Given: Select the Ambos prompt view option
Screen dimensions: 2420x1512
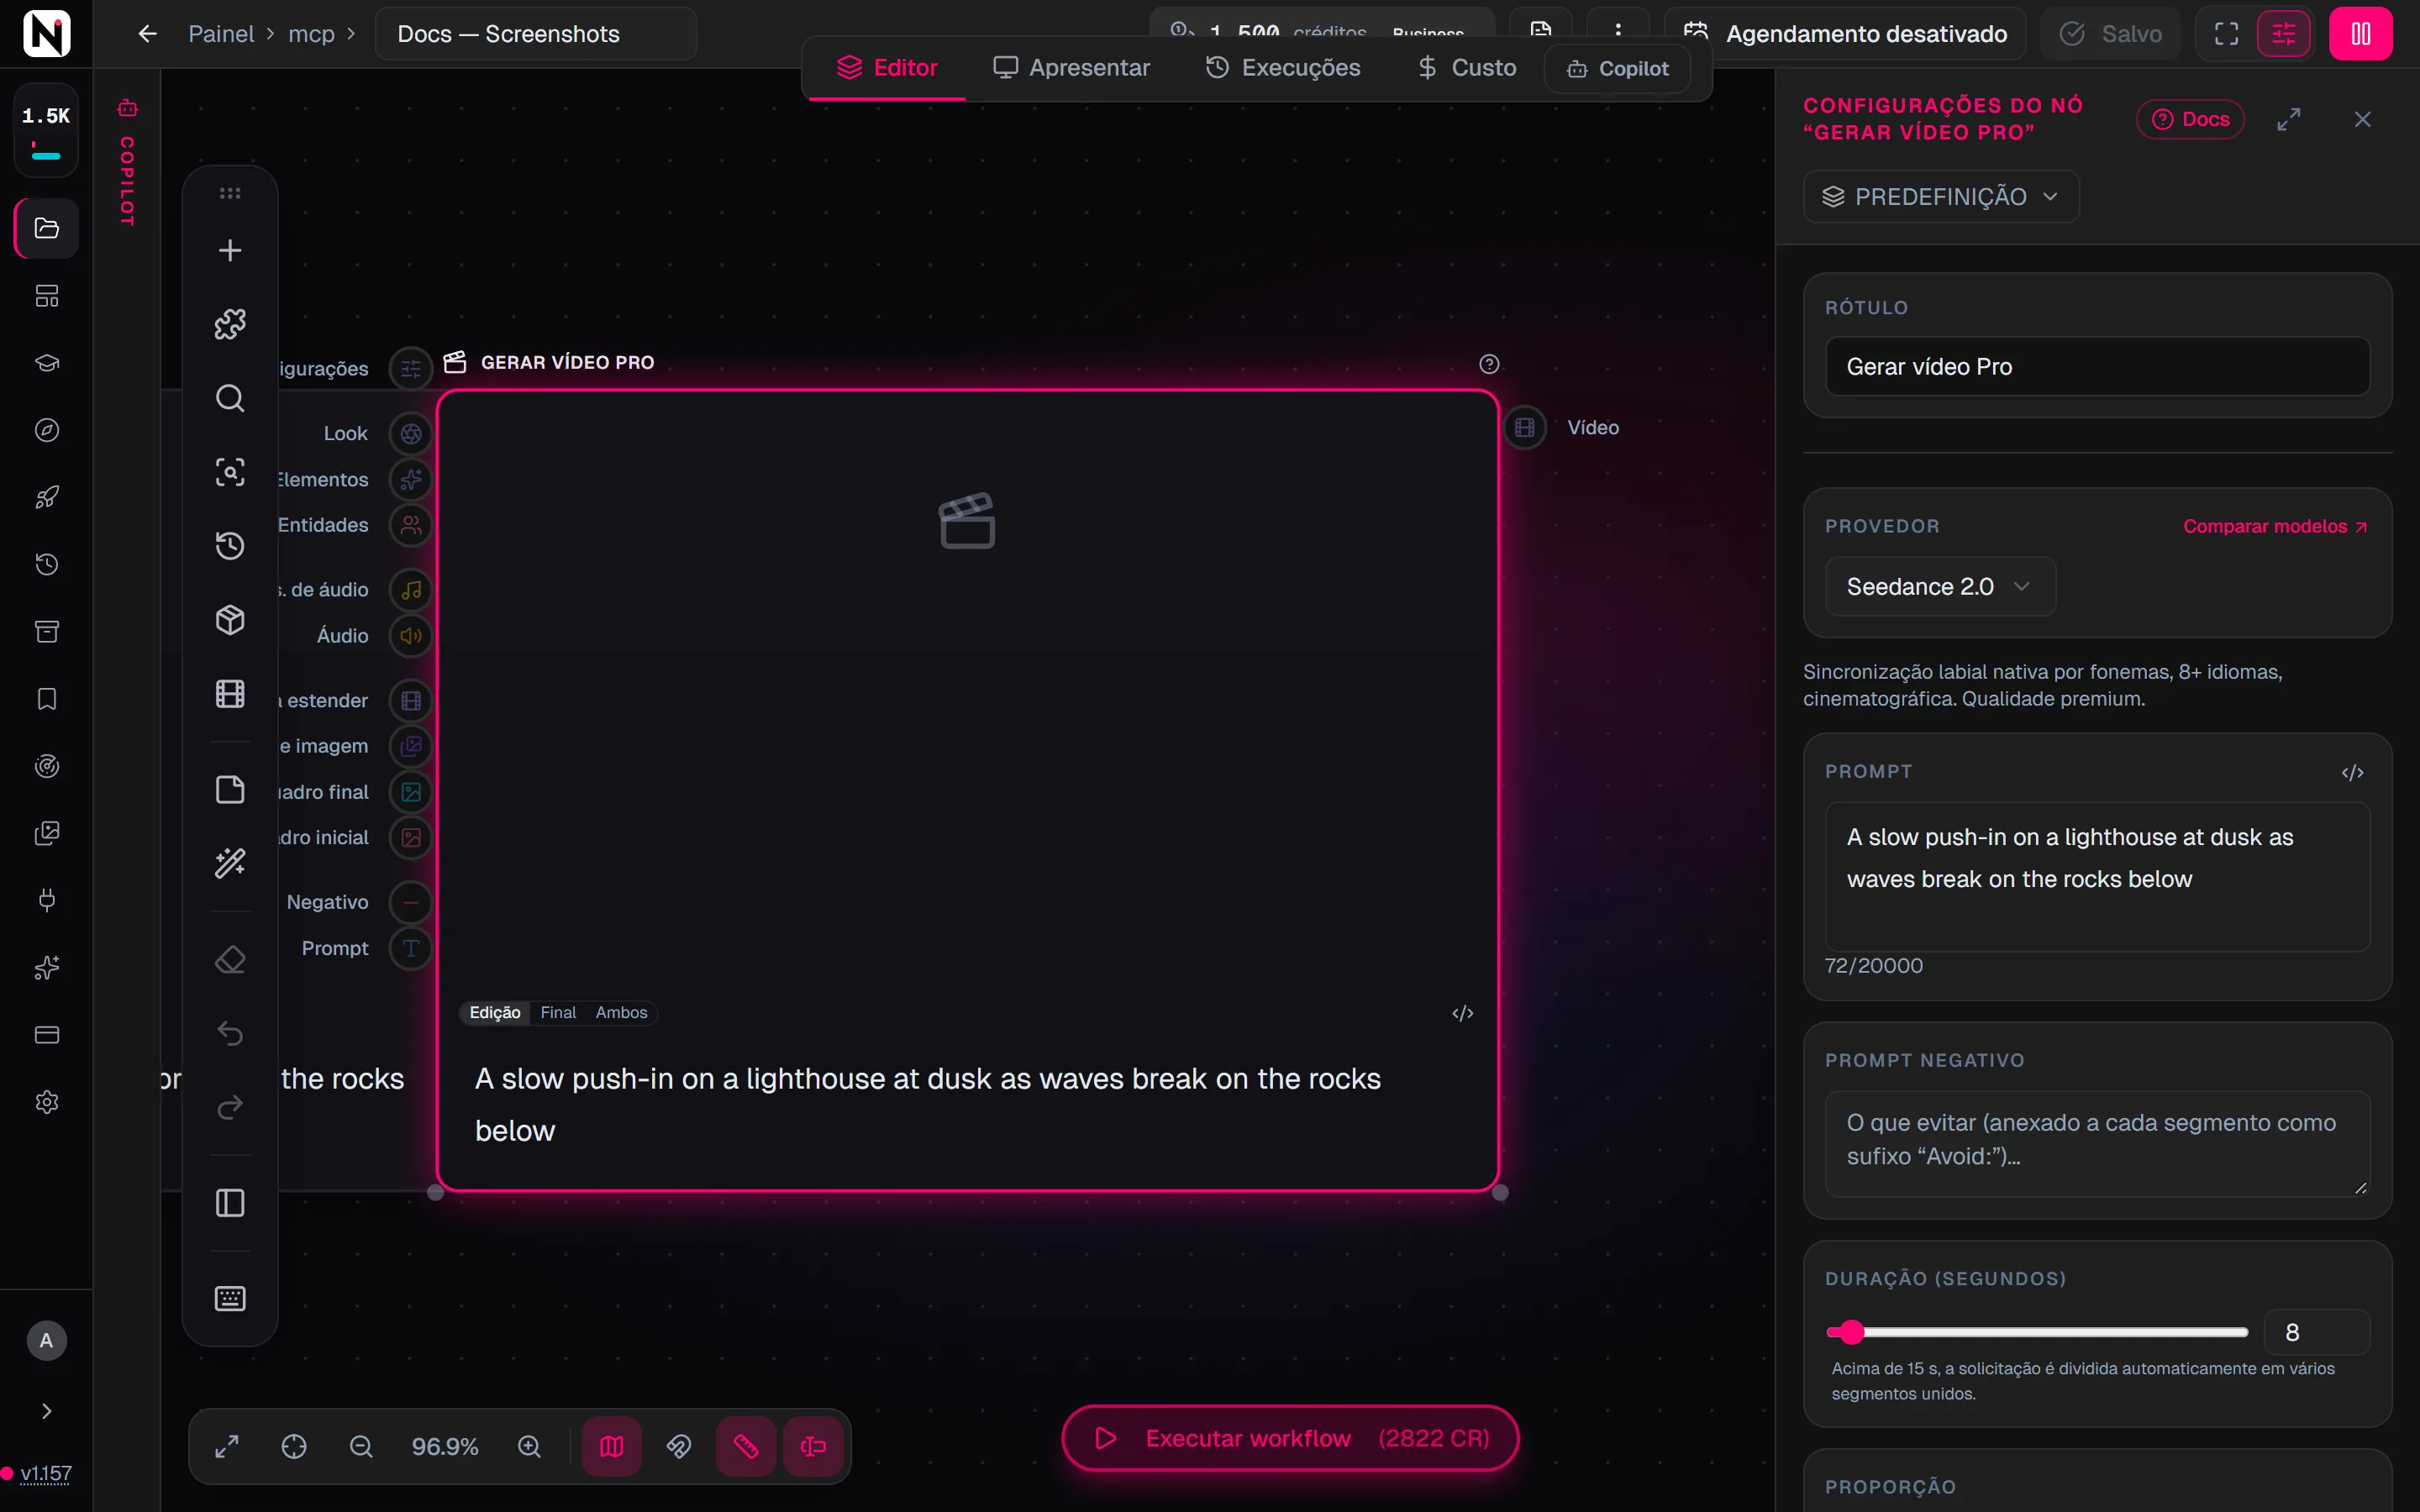Looking at the screenshot, I should pyautogui.click(x=621, y=1012).
